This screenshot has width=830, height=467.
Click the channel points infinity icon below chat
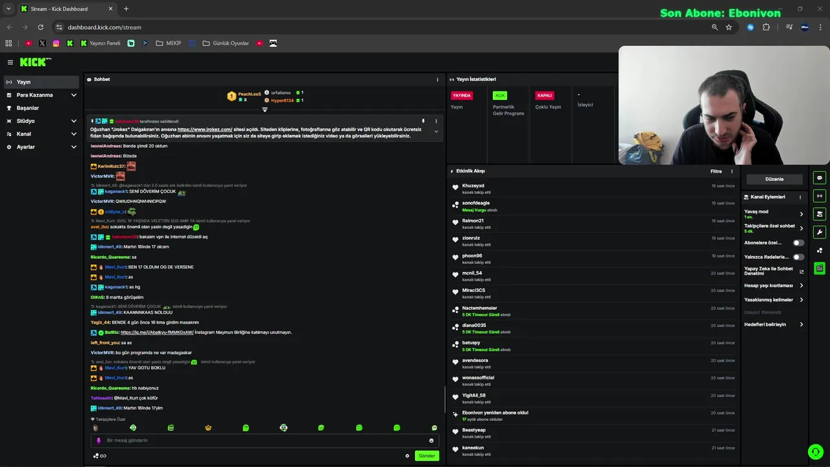pos(100,456)
